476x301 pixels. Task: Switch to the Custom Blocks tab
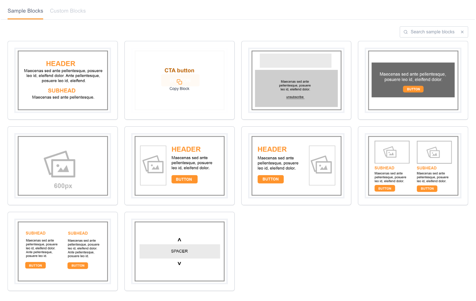[x=68, y=11]
